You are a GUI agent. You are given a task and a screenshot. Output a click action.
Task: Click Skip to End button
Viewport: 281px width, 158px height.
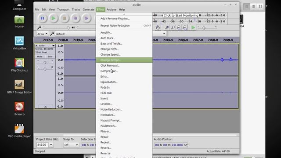coord(86,18)
